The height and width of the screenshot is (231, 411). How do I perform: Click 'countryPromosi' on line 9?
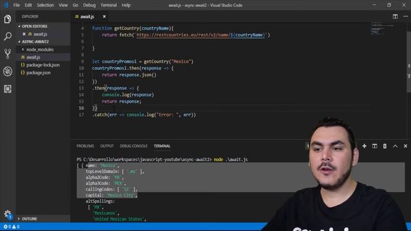click(x=119, y=62)
